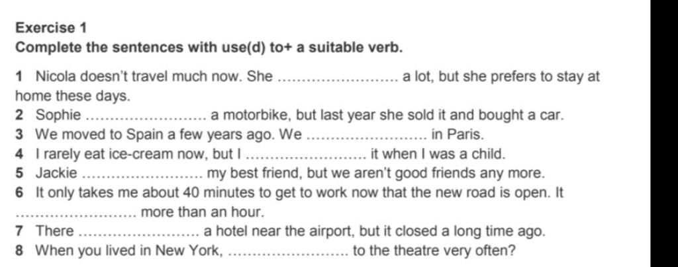Click the bold number 4 before 'I rarely'
This screenshot has height=267, width=678.
[x=19, y=154]
